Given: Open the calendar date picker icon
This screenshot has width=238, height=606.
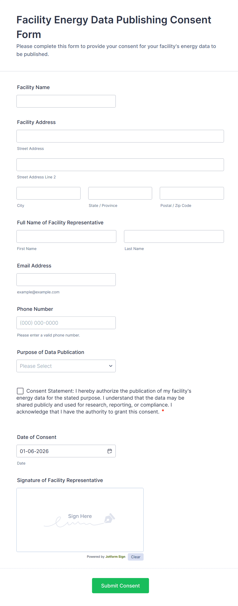Looking at the screenshot, I should 110,451.
